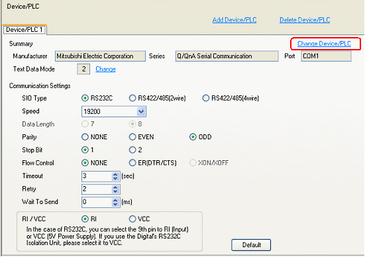
Task: Click the RI / VCC label
Action: click(34, 219)
